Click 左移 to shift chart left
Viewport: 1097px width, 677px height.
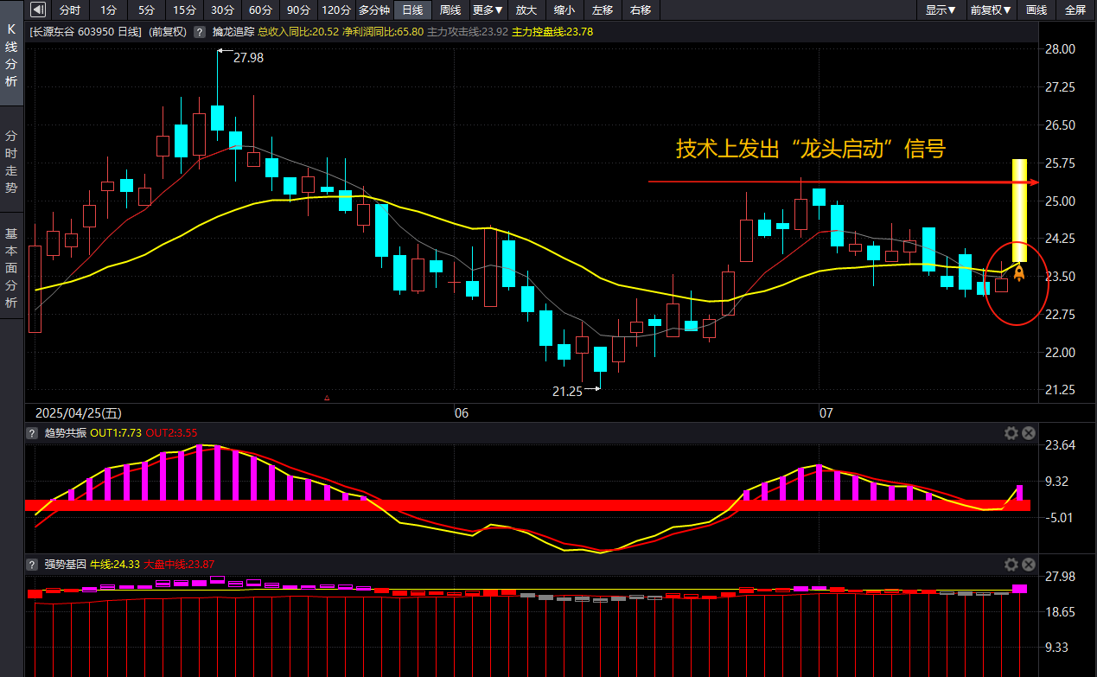tap(603, 10)
